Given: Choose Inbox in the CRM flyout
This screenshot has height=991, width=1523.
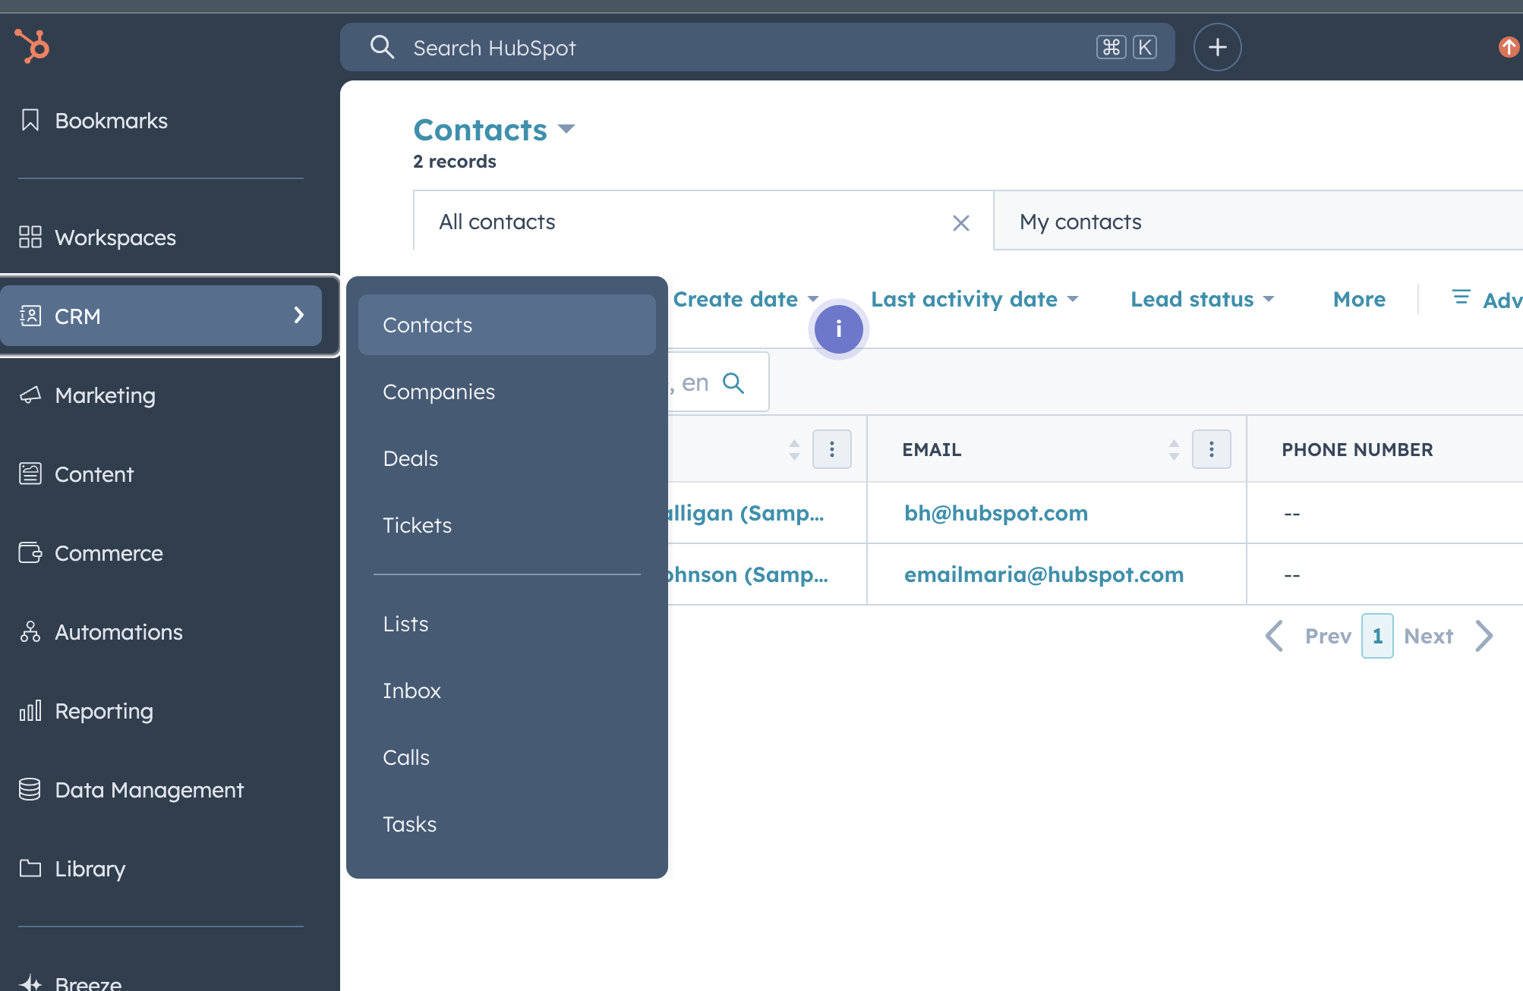Looking at the screenshot, I should click(506, 691).
